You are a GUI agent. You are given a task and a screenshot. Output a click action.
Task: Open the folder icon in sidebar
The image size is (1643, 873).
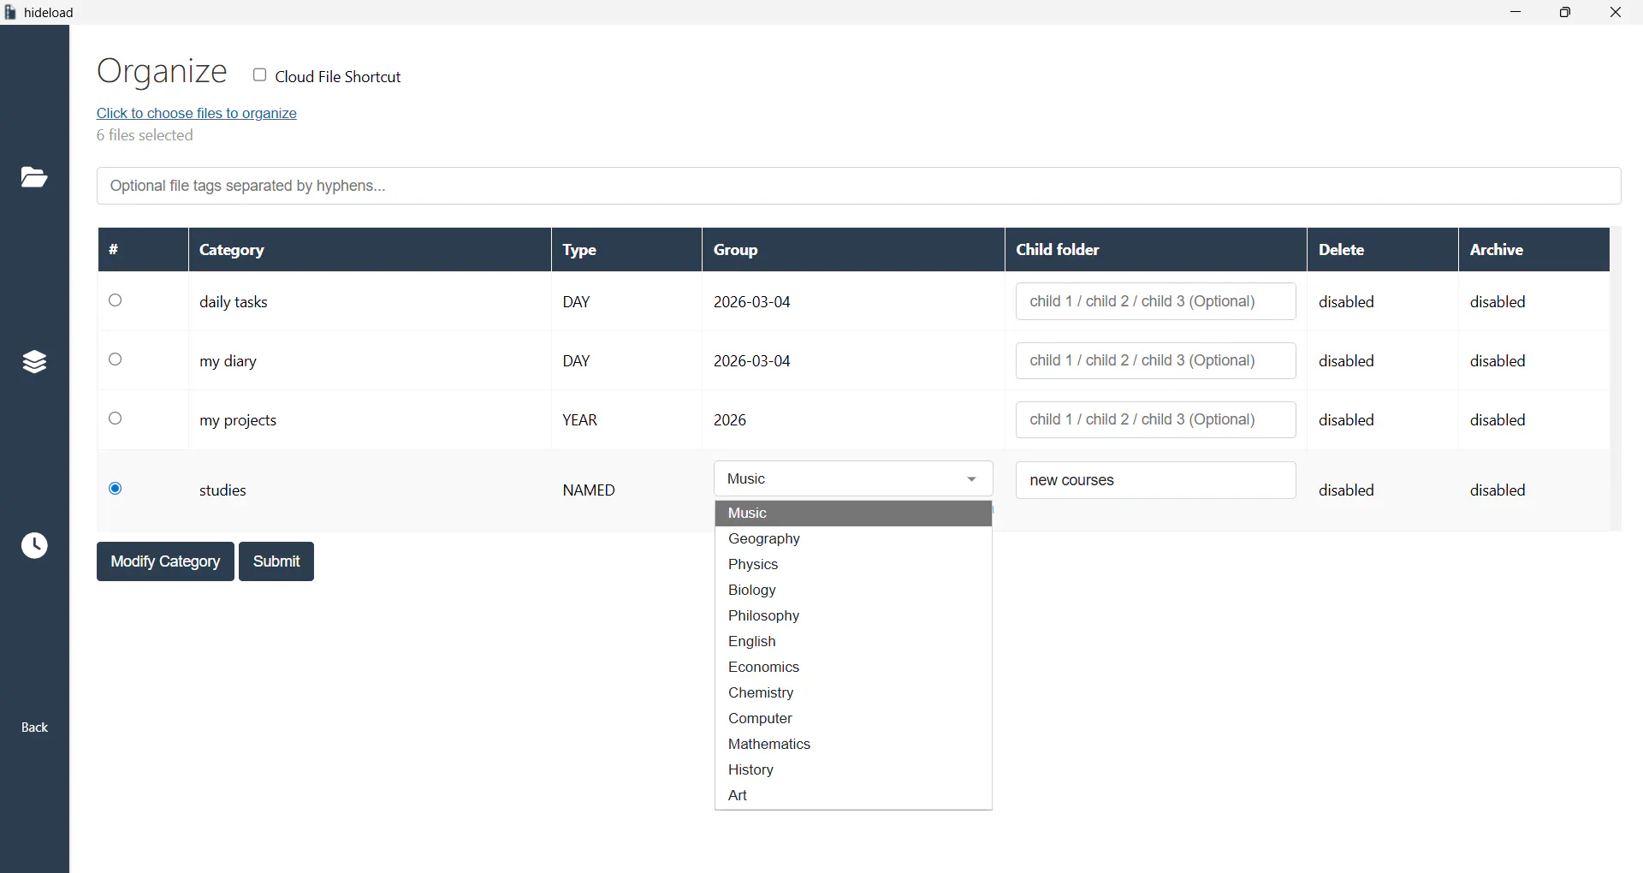(x=34, y=177)
